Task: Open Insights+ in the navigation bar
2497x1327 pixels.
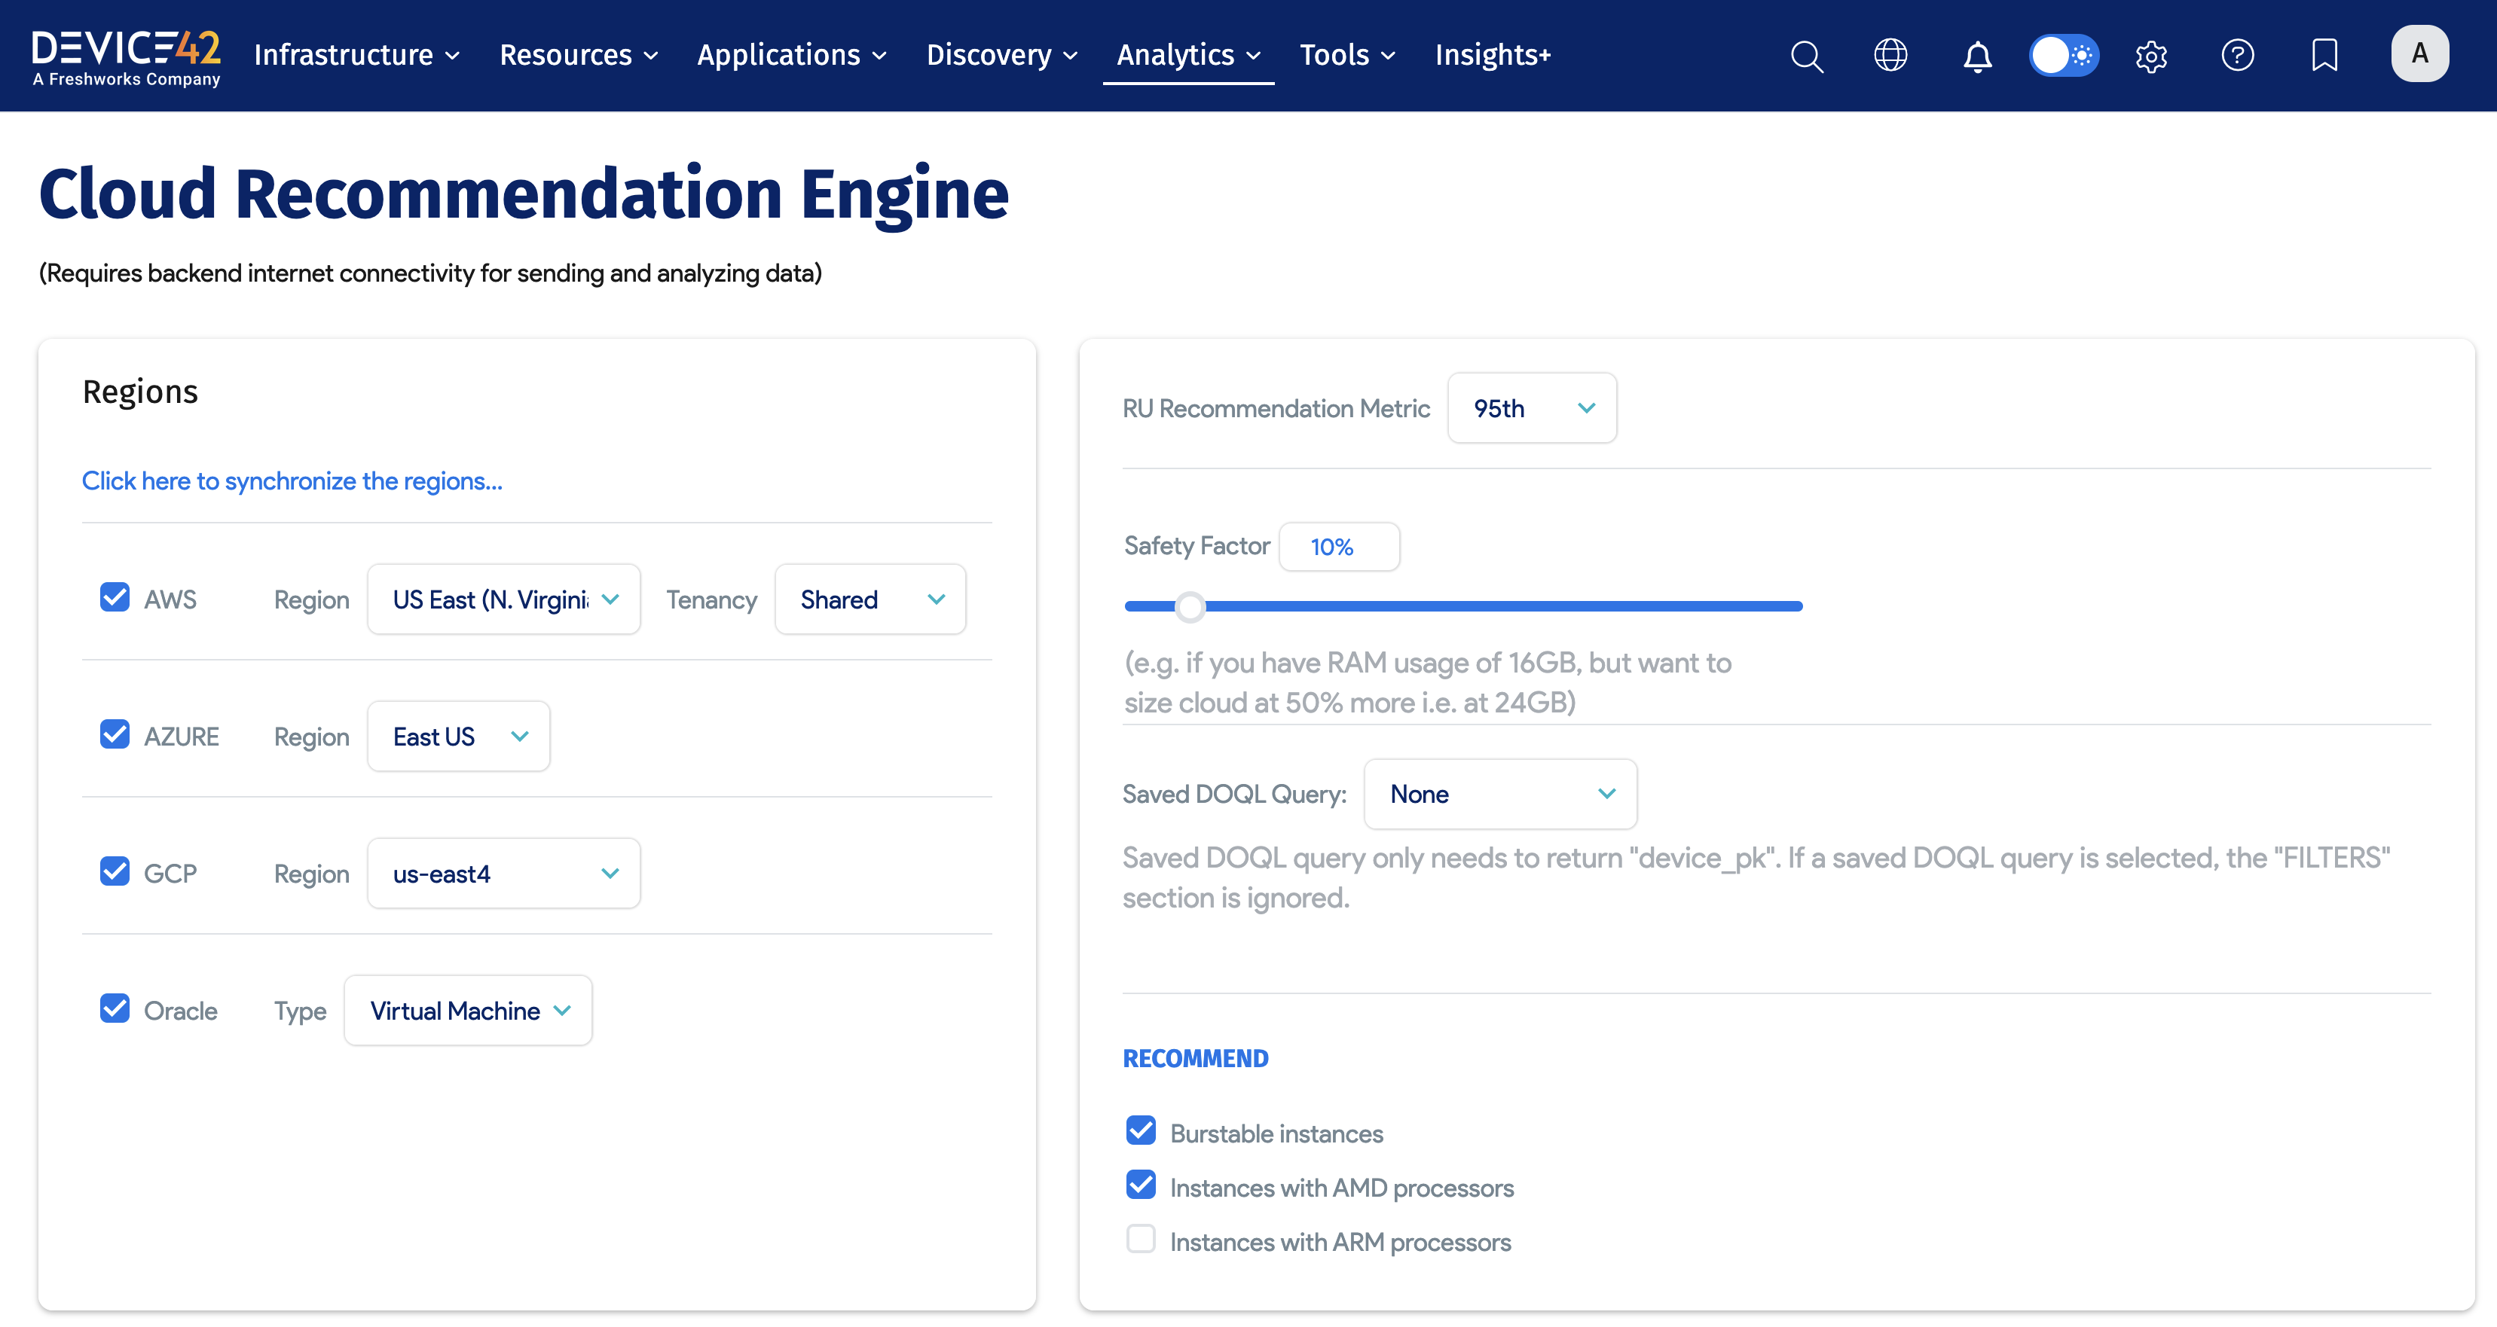Action: pos(1493,55)
